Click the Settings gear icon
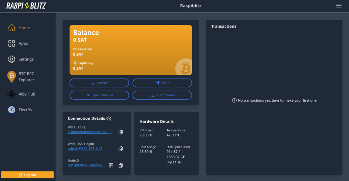The image size is (349, 181). (x=12, y=59)
